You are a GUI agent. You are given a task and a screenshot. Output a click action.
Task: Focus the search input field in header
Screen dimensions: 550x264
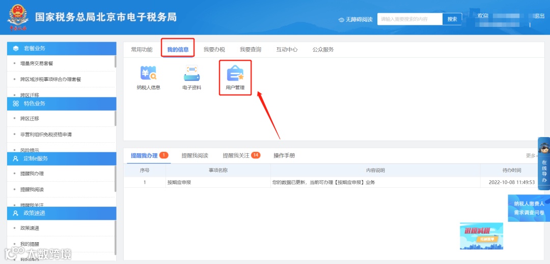pyautogui.click(x=409, y=19)
